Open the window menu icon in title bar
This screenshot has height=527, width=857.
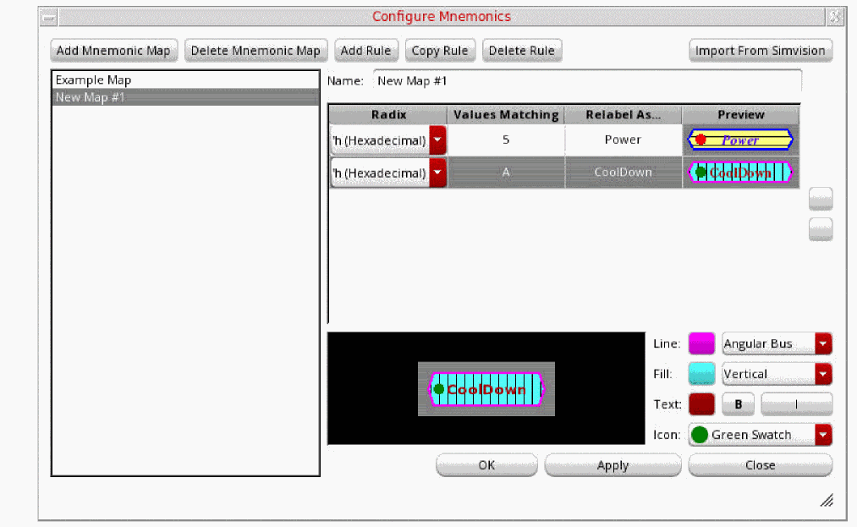coord(49,17)
